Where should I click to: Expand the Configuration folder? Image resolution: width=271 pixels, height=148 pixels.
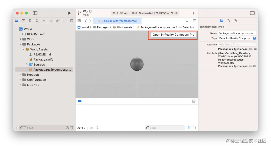coord(20,80)
